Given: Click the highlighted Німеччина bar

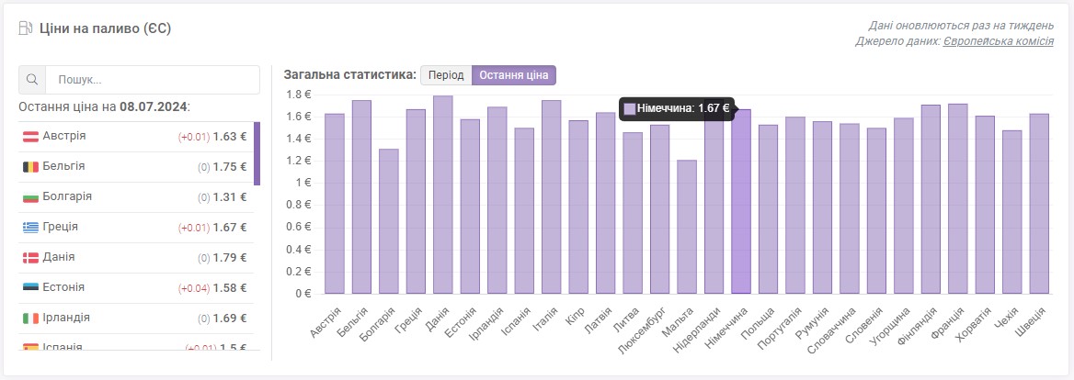Looking at the screenshot, I should pyautogui.click(x=741, y=202).
